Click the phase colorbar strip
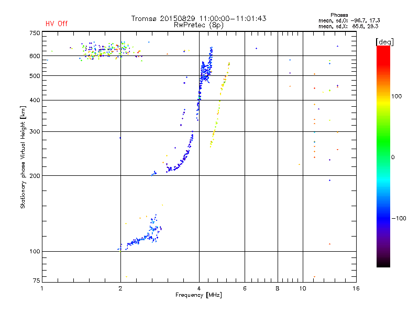 (383, 156)
